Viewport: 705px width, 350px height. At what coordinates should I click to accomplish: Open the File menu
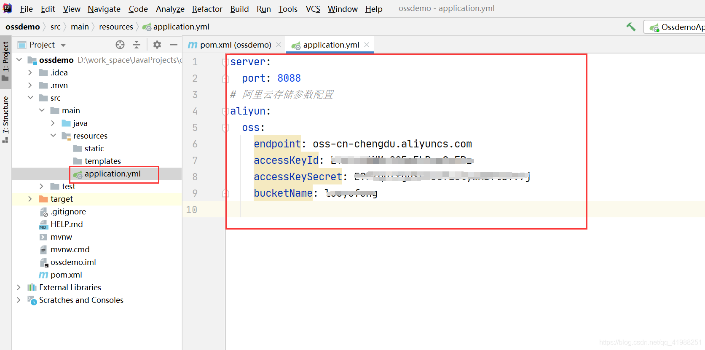point(26,9)
